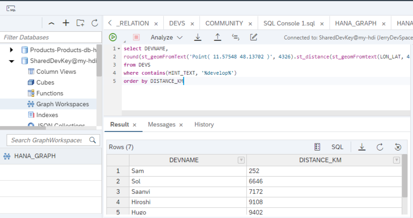
Task: Click the Filter Databases input field
Action: pyautogui.click(x=51, y=37)
